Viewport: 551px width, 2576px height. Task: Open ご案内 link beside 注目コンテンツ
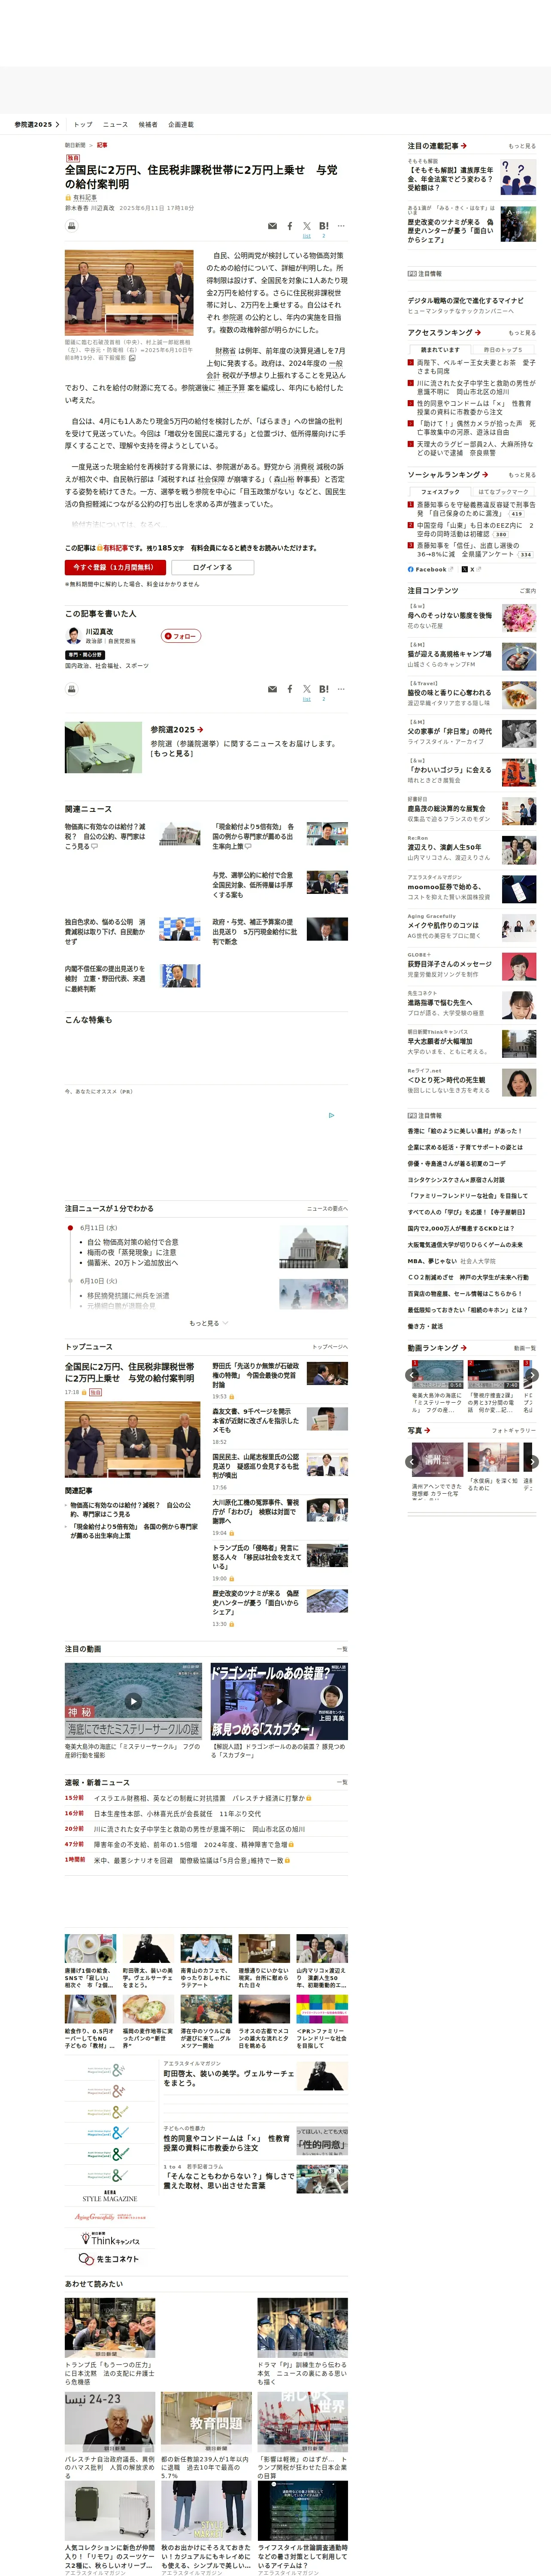527,591
